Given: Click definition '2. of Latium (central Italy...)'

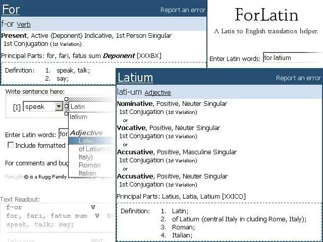Looking at the screenshot, I should [234, 219].
